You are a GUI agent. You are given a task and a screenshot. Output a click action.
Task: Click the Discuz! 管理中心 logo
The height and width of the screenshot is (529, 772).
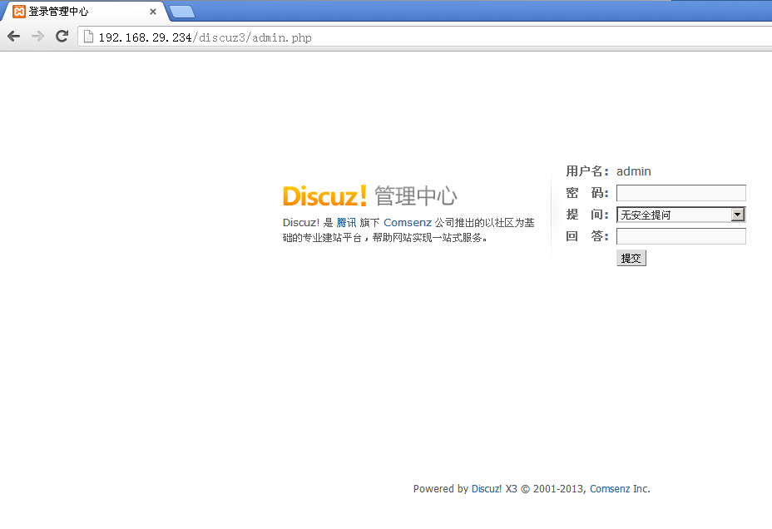(x=369, y=195)
